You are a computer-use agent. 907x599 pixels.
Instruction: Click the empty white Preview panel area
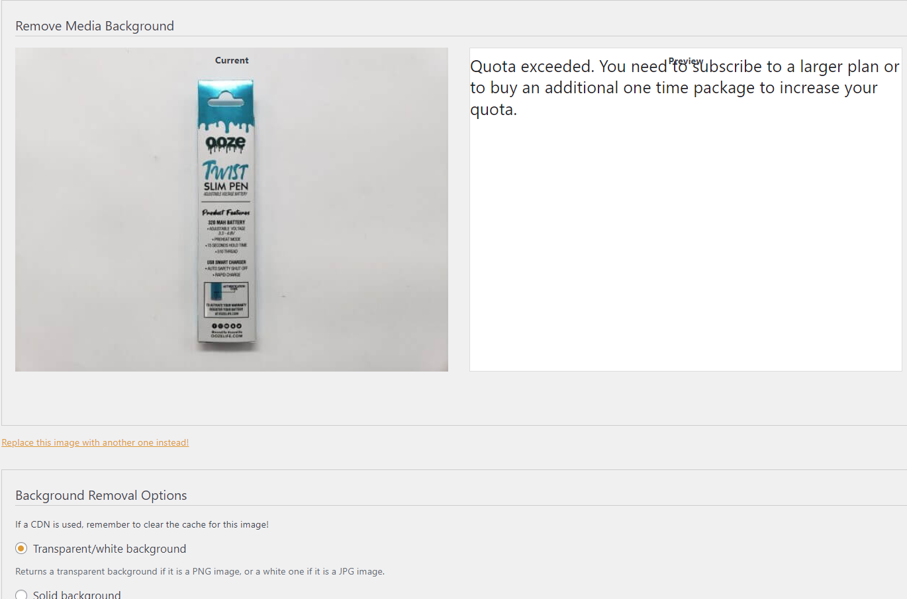point(686,245)
